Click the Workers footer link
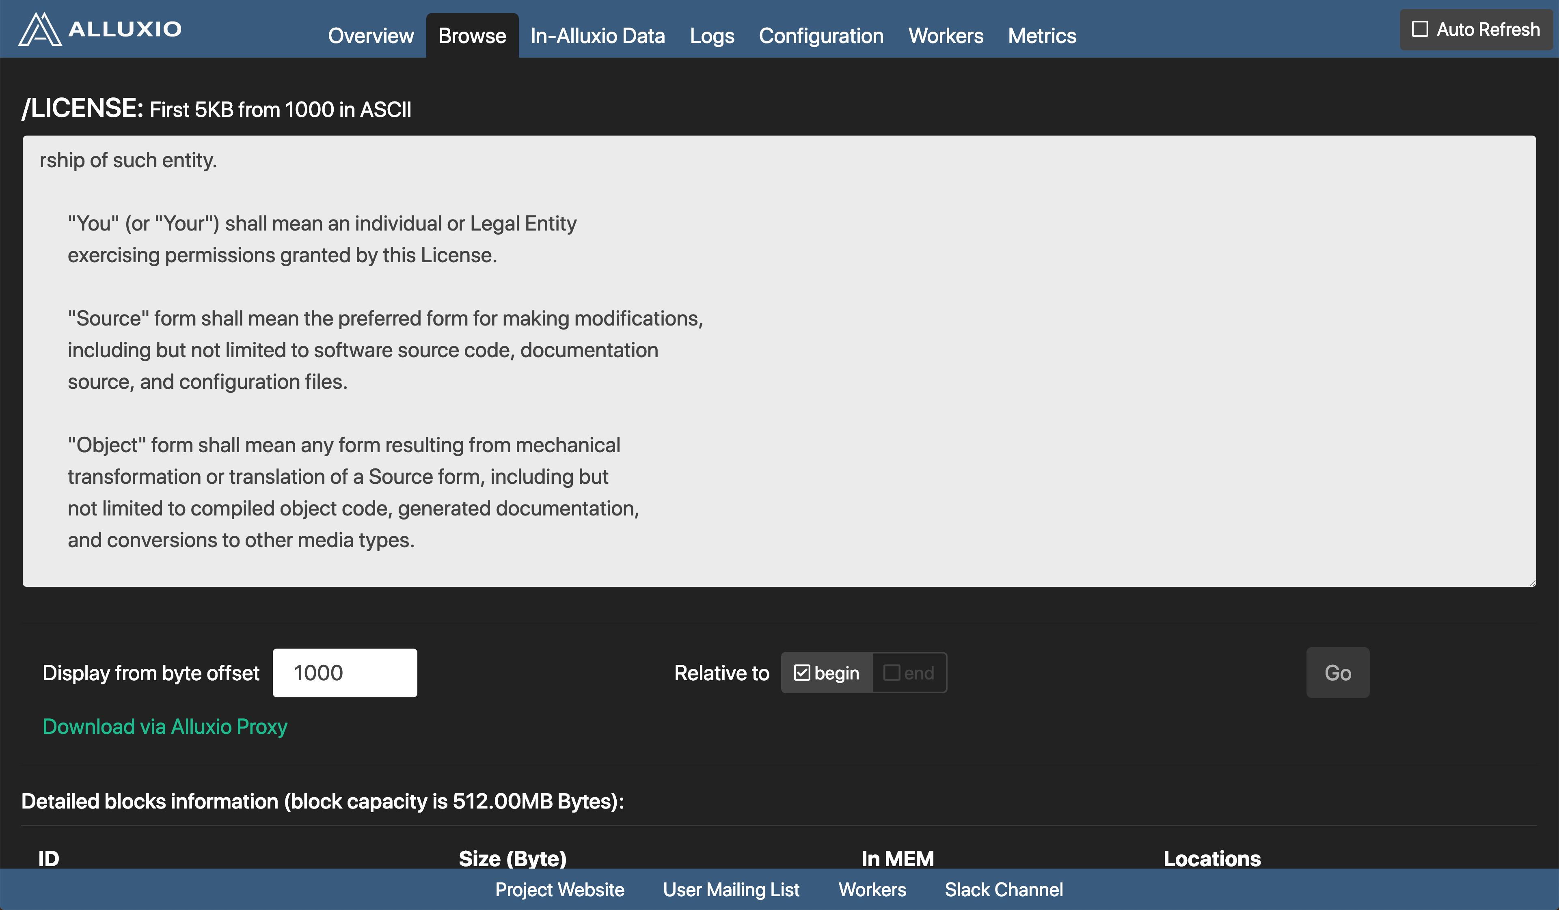Screen dimensions: 1559x910 tap(873, 891)
